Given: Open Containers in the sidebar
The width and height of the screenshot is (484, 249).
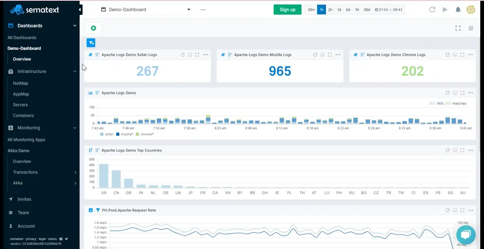Looking at the screenshot, I should click(24, 115).
